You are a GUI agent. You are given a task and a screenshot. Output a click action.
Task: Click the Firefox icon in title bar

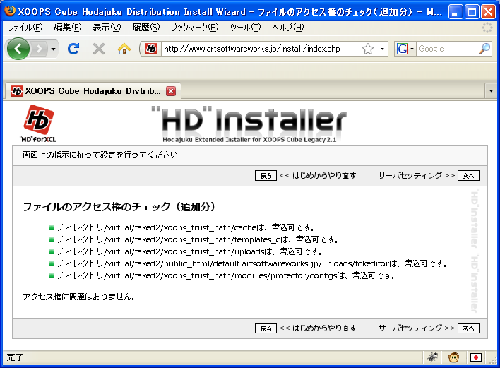pos(10,11)
